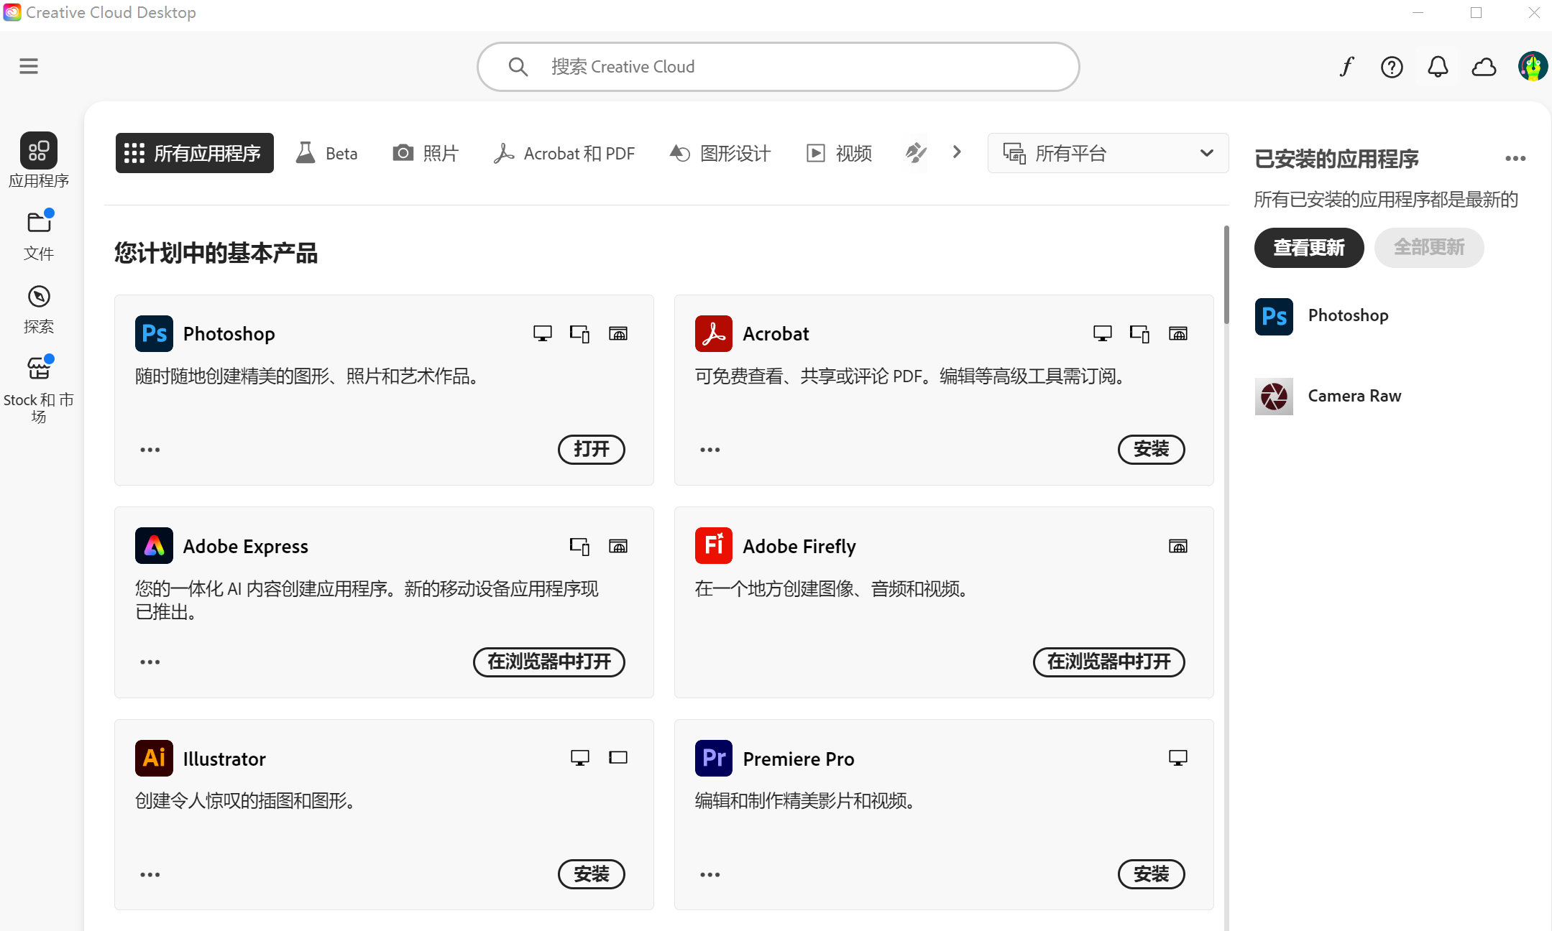This screenshot has width=1552, height=931.
Task: Click Illustrator card desktop platform icon
Action: pyautogui.click(x=580, y=758)
